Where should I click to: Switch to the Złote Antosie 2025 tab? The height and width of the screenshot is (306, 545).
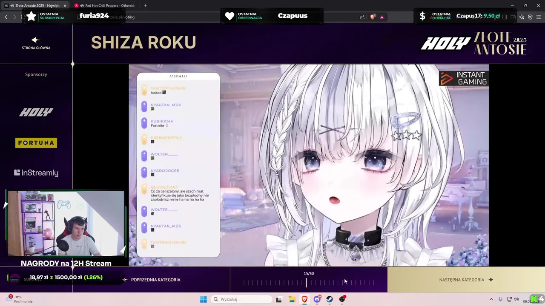(35, 6)
